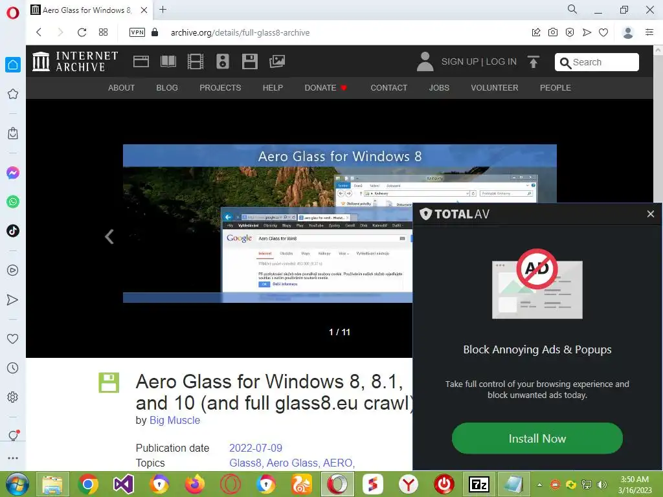Viewport: 663px width, 497px height.
Task: Open sidebar settings gear
Action: 13,397
